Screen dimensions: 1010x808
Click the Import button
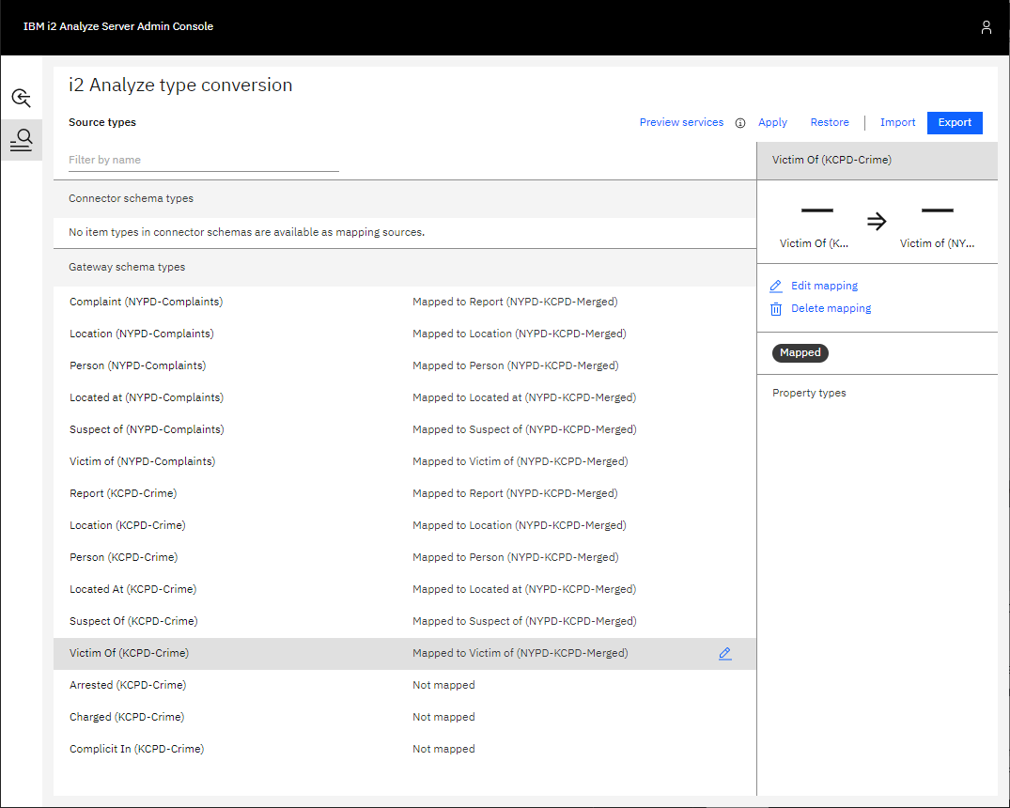(897, 122)
